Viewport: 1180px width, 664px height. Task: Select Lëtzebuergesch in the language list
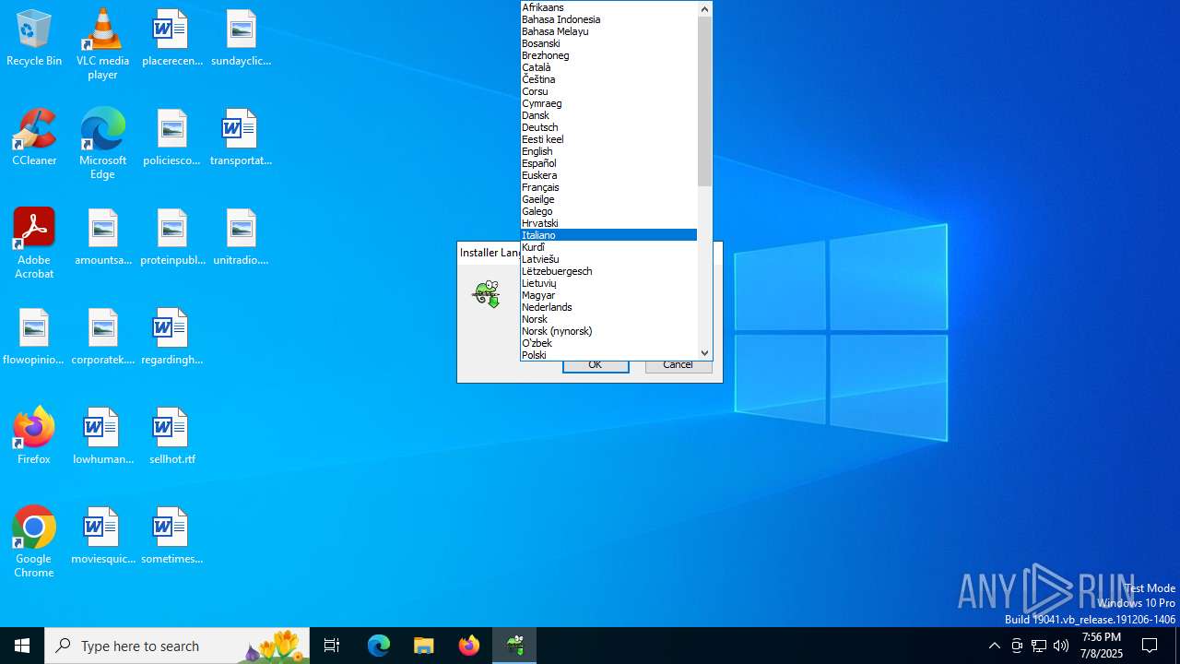coord(608,271)
